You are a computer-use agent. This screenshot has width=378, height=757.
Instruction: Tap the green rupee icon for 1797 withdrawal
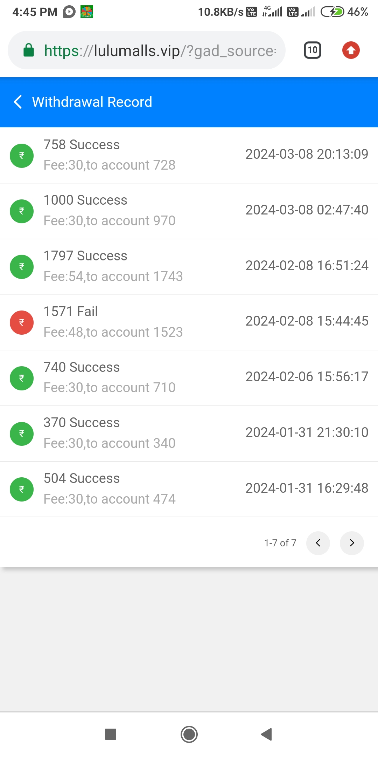[x=22, y=267]
